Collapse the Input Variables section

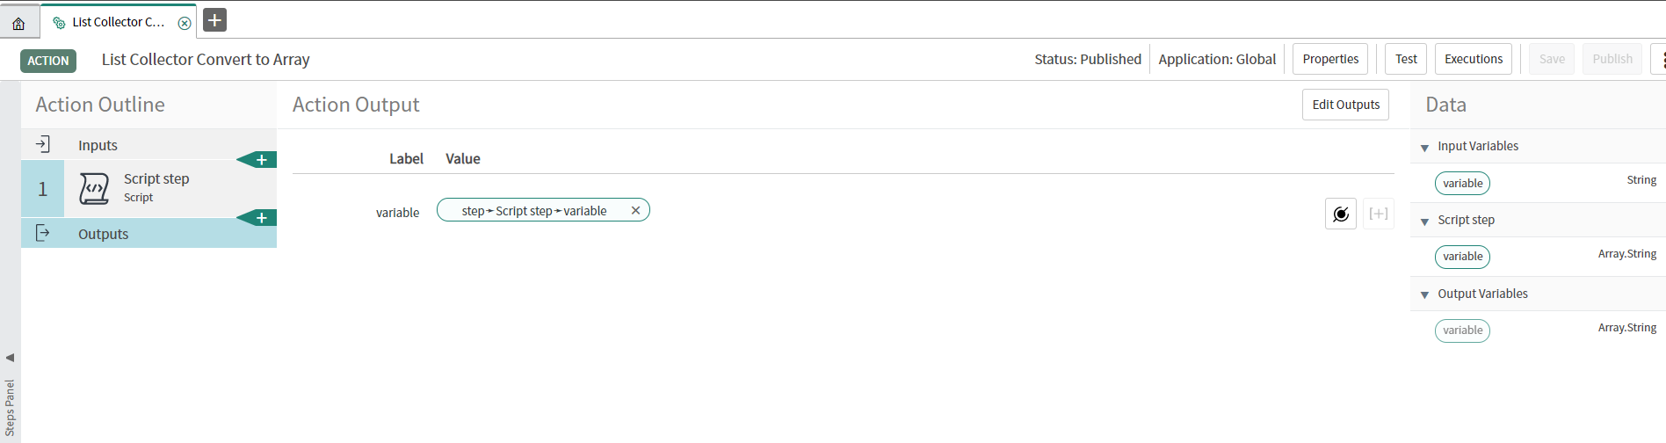click(1424, 148)
